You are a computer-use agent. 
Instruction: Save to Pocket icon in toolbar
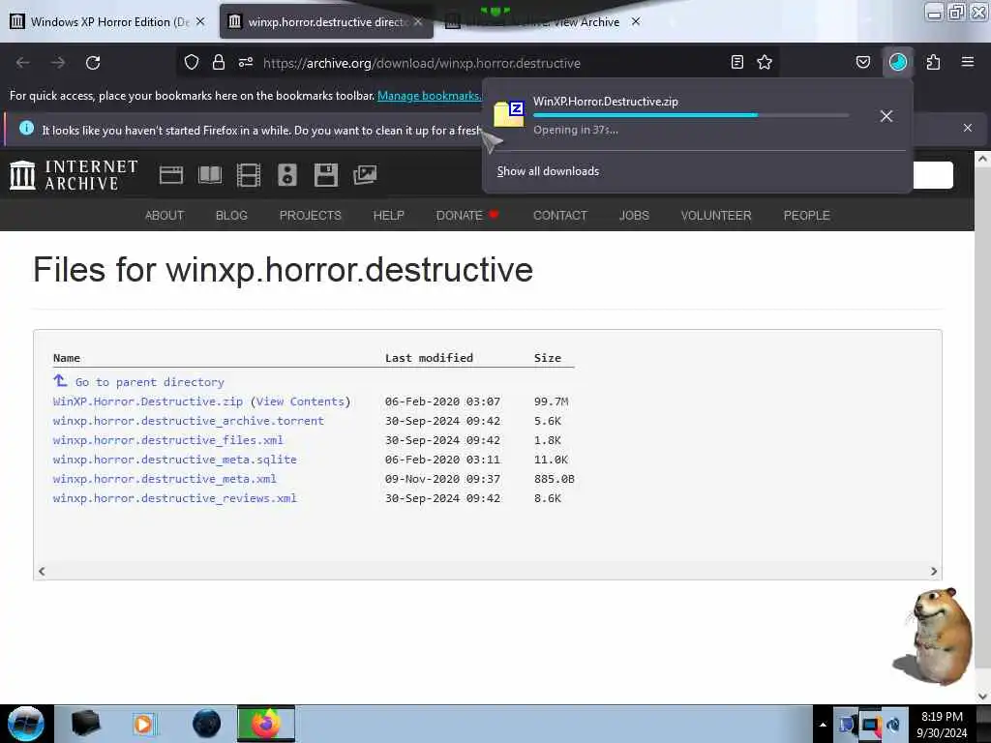click(x=862, y=62)
